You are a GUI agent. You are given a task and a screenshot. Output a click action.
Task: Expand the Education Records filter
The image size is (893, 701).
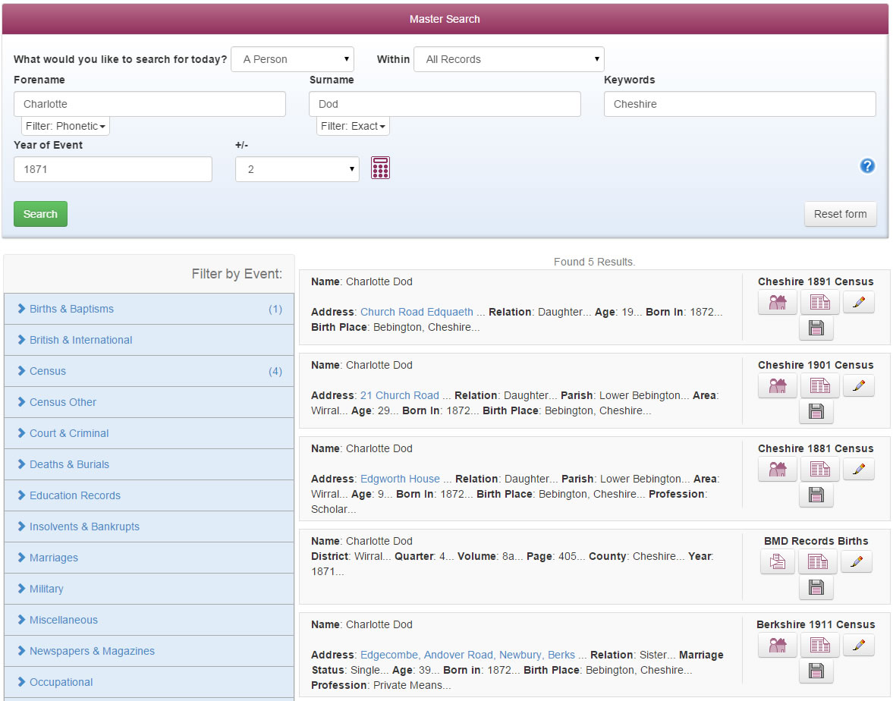(x=149, y=495)
